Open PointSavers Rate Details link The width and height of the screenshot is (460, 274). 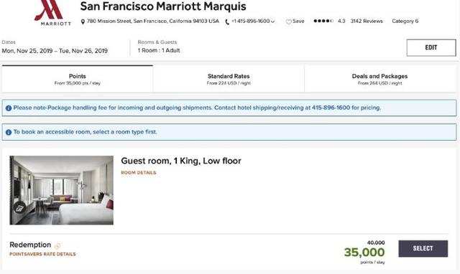point(42,254)
